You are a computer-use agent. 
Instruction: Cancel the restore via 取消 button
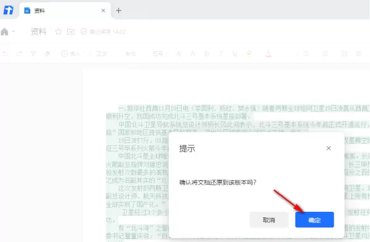[x=269, y=220]
